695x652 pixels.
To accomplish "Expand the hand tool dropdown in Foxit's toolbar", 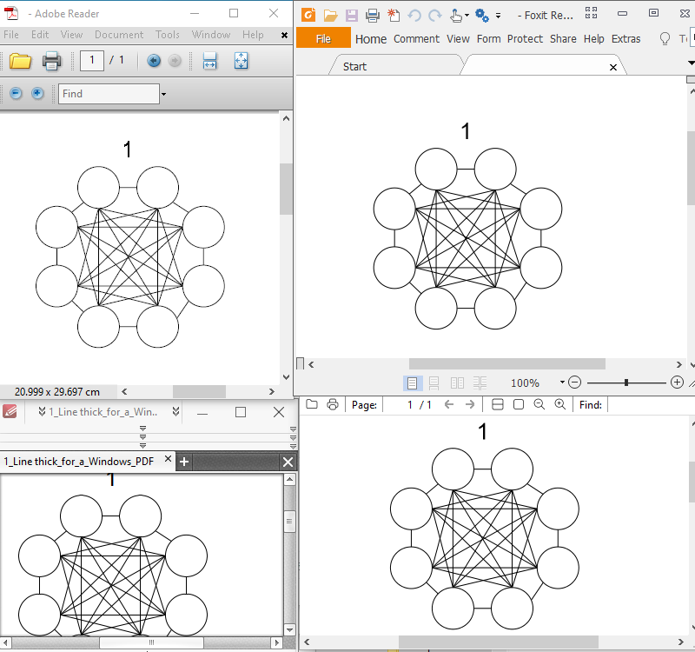I will click(x=467, y=15).
